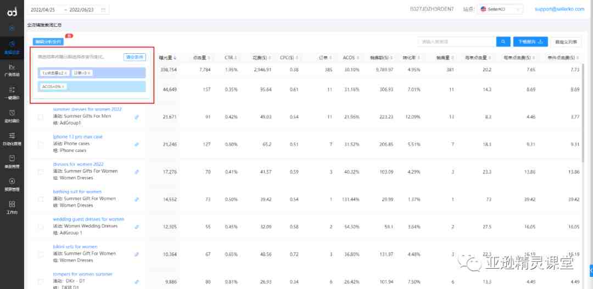Open the support@sellerko.com link
The width and height of the screenshot is (593, 289).
[x=560, y=9]
